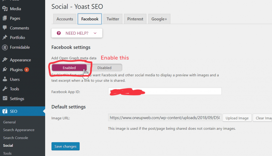Click the Formidable circular logo icon

[x=5, y=47]
